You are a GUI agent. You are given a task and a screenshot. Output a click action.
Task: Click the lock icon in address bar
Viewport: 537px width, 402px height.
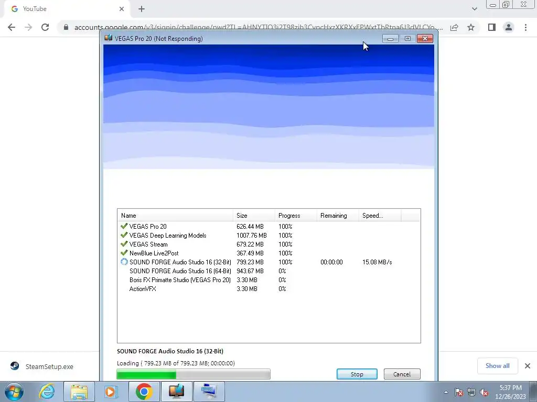(x=66, y=27)
